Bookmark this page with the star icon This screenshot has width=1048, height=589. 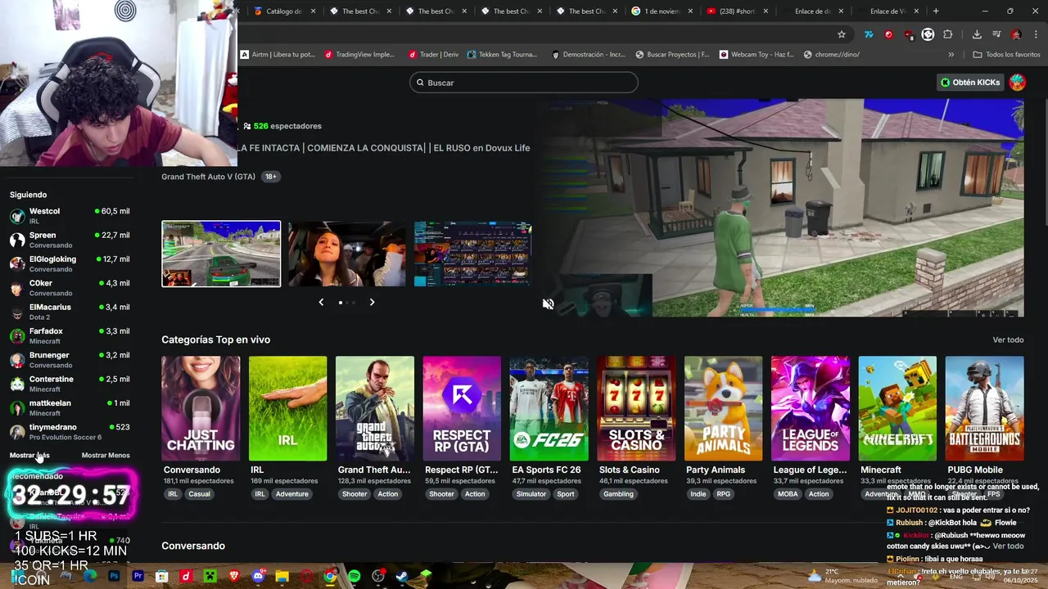pyautogui.click(x=841, y=34)
